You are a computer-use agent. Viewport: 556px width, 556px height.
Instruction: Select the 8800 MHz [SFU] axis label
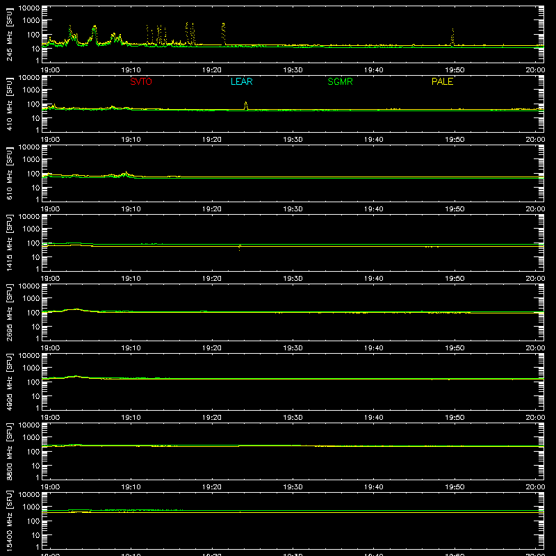pyautogui.click(x=9, y=451)
